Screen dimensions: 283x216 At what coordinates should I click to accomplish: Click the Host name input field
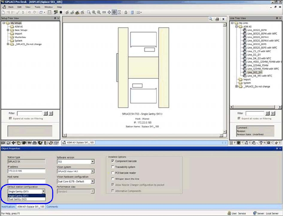click(x=26, y=181)
